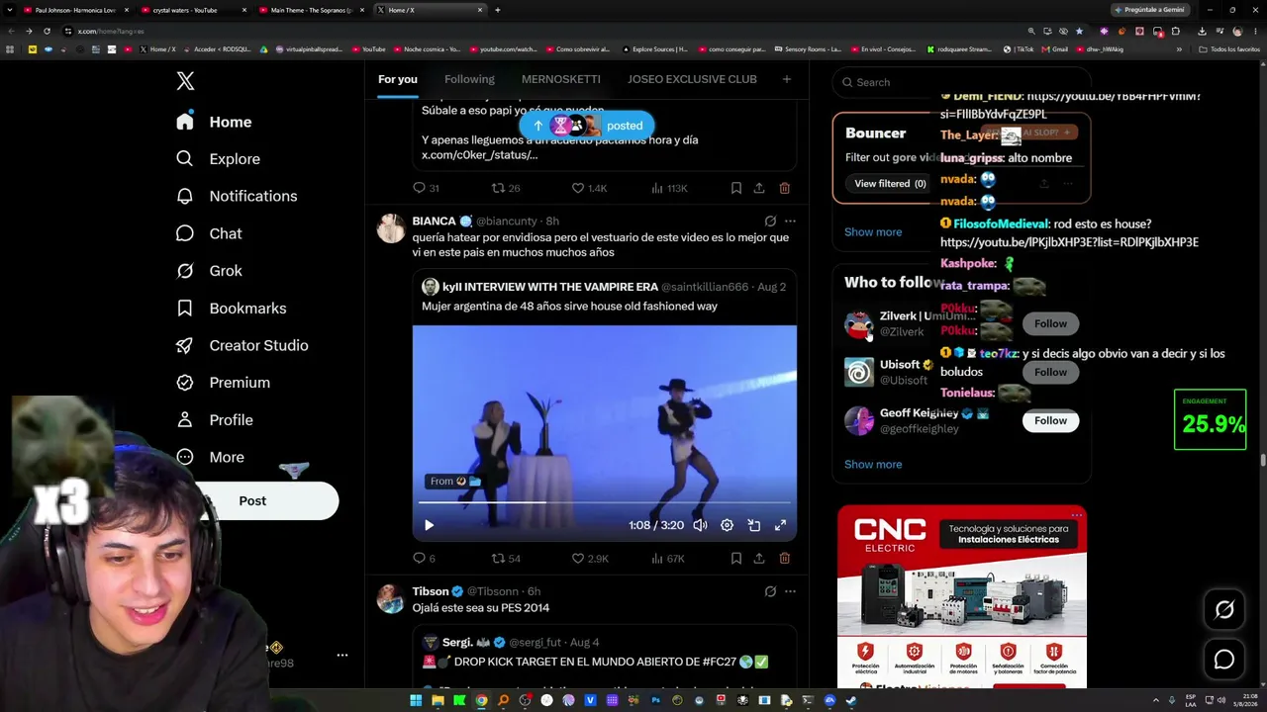Click the new posts 'posted' pill
The width and height of the screenshot is (1267, 712).
[587, 126]
